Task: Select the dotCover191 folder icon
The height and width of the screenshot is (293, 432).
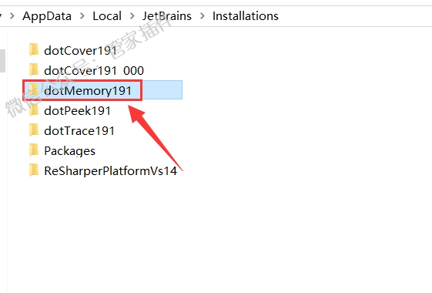Action: click(34, 50)
